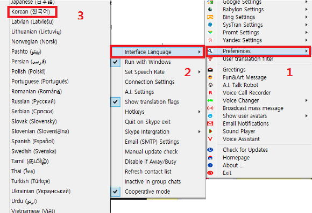This screenshot has height=213, width=312.
Task: Choose Swedish (Svenska) language
Action: tap(34, 151)
